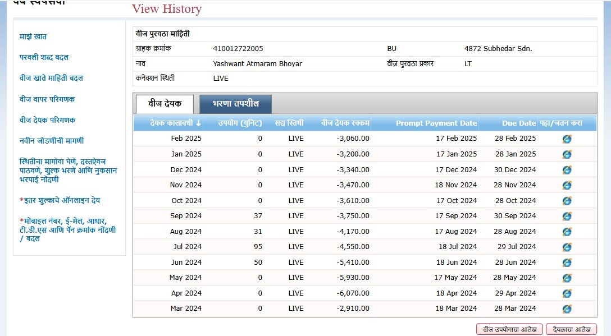611x336 pixels.
Task: Click the वीज उपयोगाचा आलेख button
Action: (509, 329)
